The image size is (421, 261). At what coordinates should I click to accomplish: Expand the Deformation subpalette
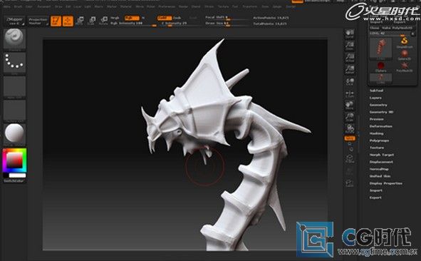[380, 126]
